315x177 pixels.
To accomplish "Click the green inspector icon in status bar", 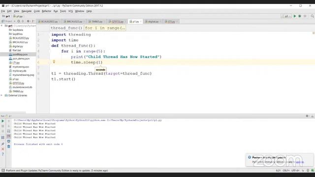I will [313, 171].
